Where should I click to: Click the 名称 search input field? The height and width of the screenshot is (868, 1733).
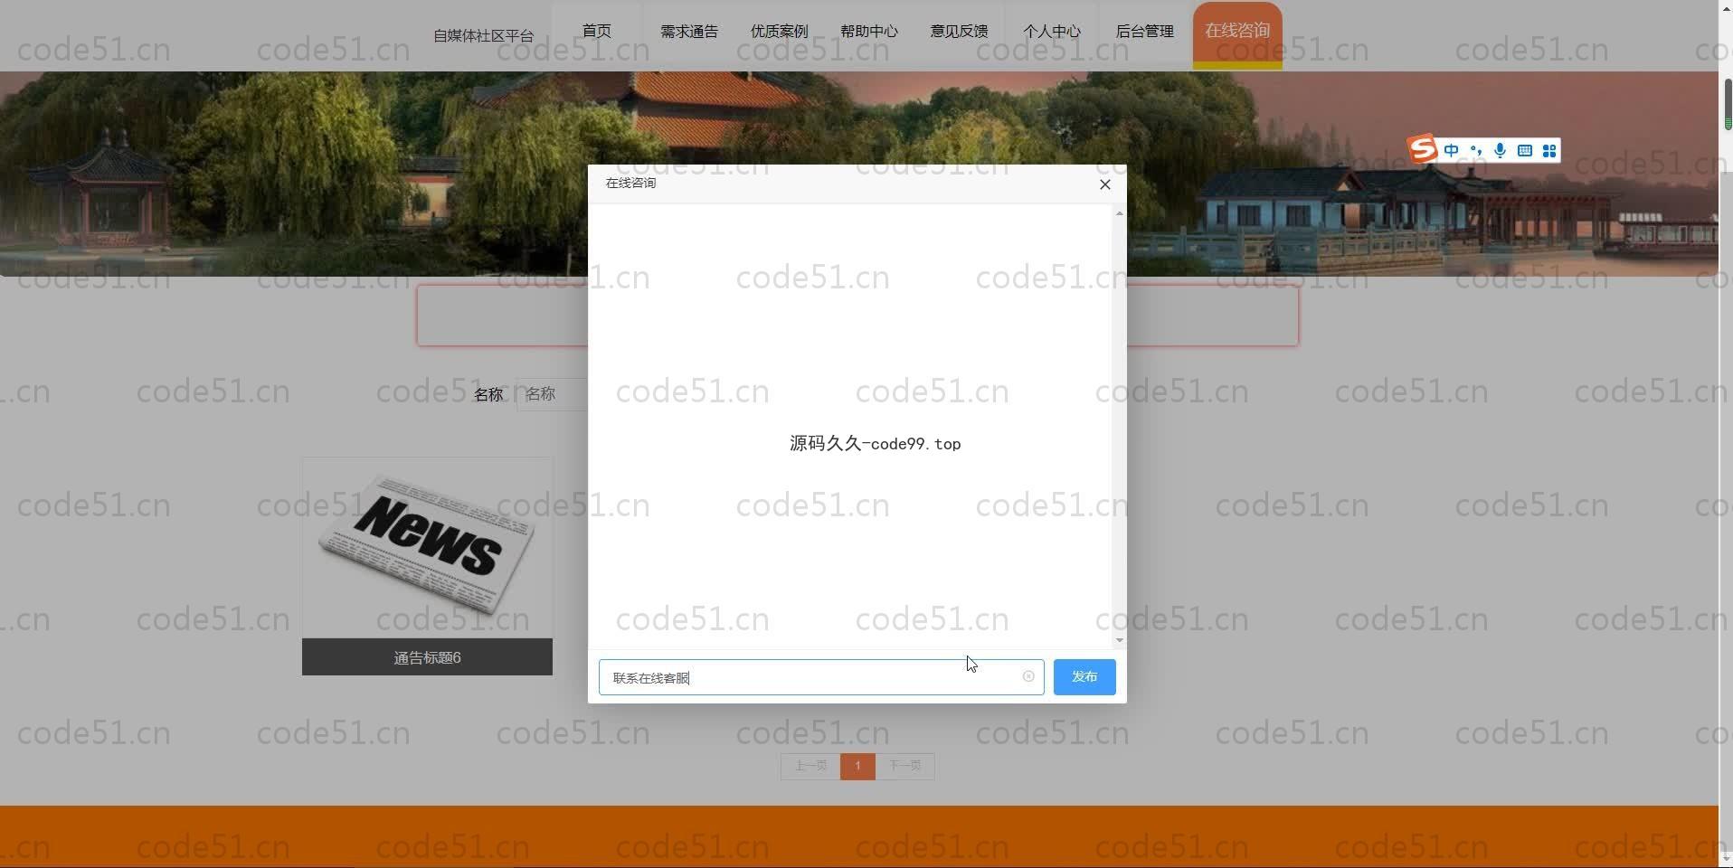[553, 394]
